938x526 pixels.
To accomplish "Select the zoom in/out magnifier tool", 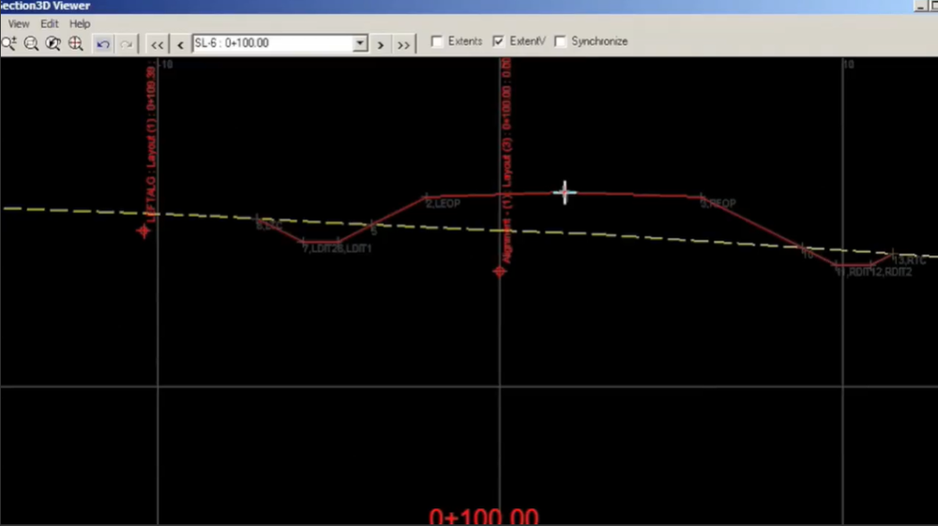I will coord(9,43).
